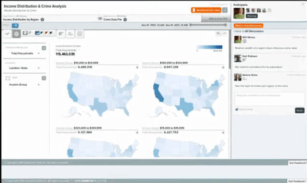This screenshot has width=307, height=183.
Task: Switch to the table grid view icon
Action: [x=80, y=34]
